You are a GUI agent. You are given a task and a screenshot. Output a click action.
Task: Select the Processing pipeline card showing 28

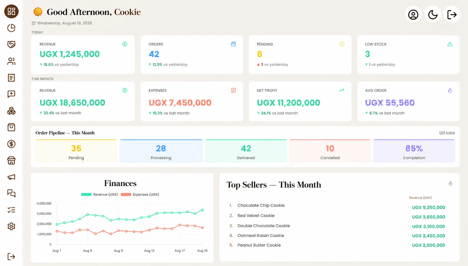pos(161,151)
